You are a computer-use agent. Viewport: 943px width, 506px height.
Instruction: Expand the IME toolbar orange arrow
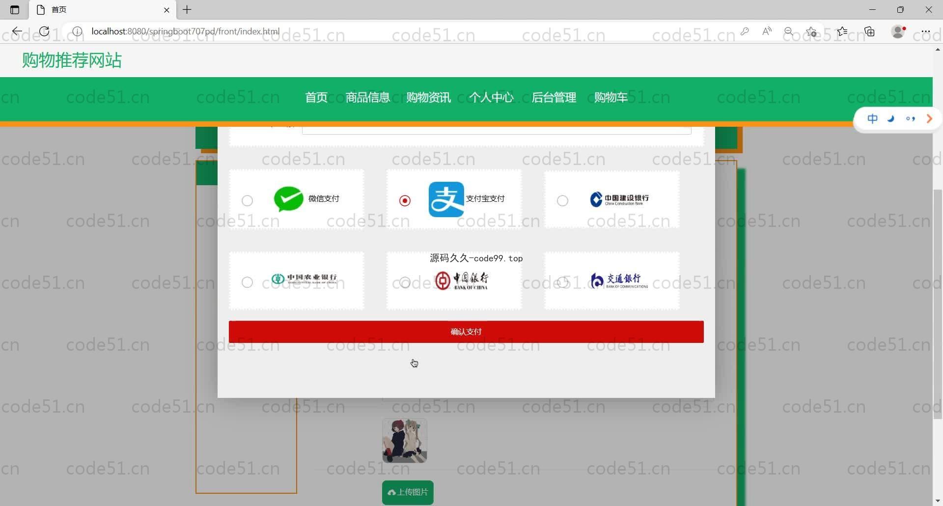929,119
